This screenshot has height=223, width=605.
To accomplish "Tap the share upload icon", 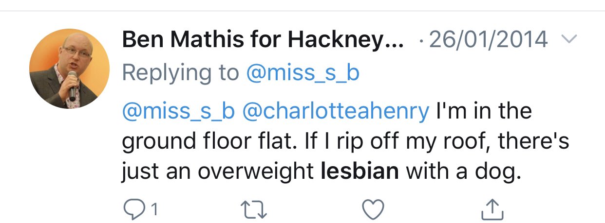I will click(x=491, y=209).
